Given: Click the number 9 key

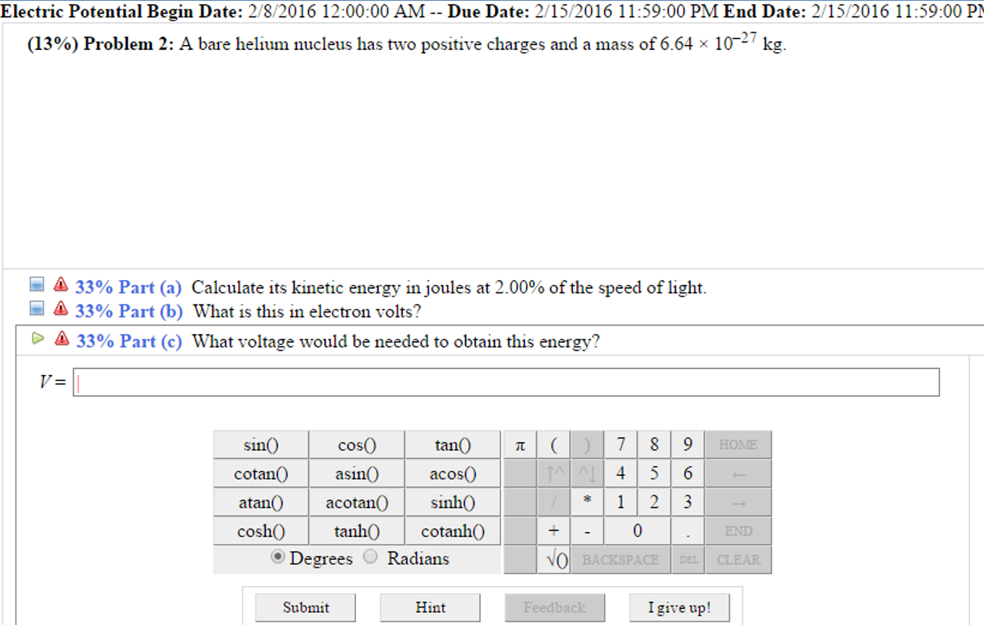Looking at the screenshot, I should click(687, 445).
